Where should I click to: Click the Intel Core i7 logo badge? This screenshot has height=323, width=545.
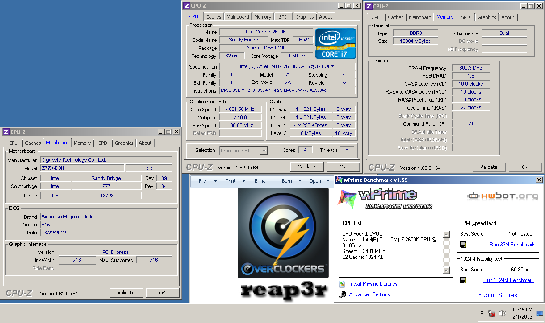click(x=335, y=44)
